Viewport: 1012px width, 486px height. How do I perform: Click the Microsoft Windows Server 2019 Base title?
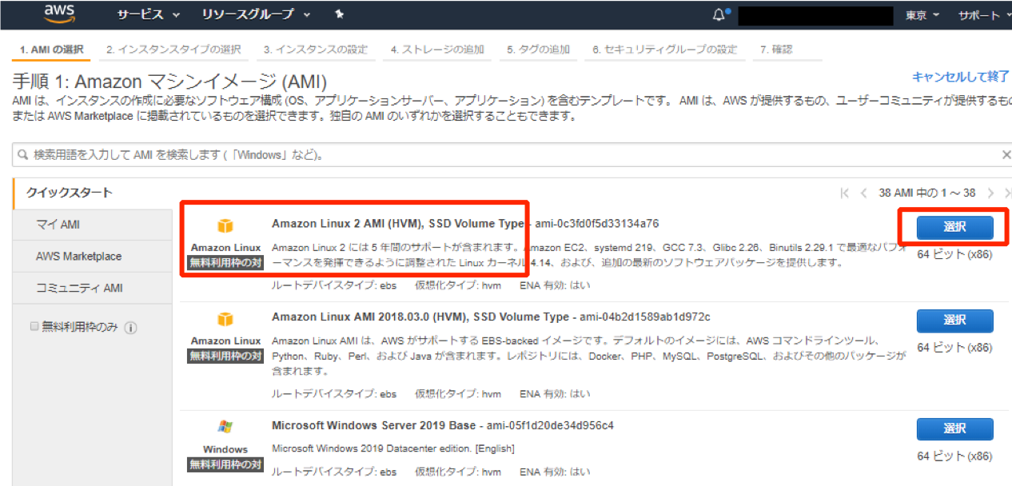click(373, 425)
